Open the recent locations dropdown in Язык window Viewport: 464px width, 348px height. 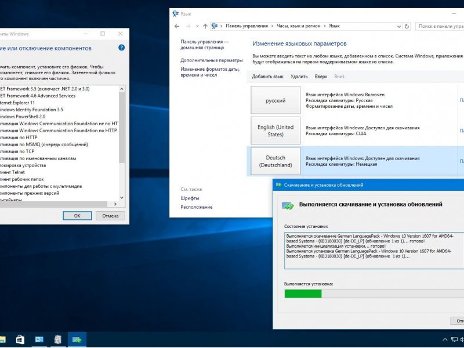click(197, 26)
